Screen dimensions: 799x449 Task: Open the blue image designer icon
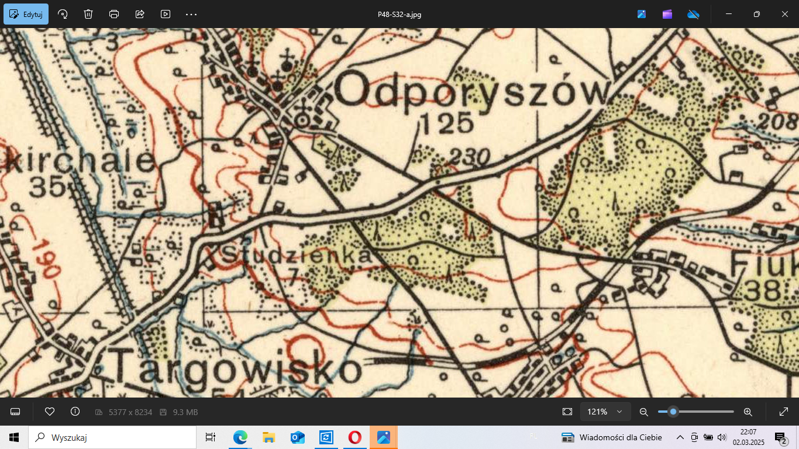642,14
